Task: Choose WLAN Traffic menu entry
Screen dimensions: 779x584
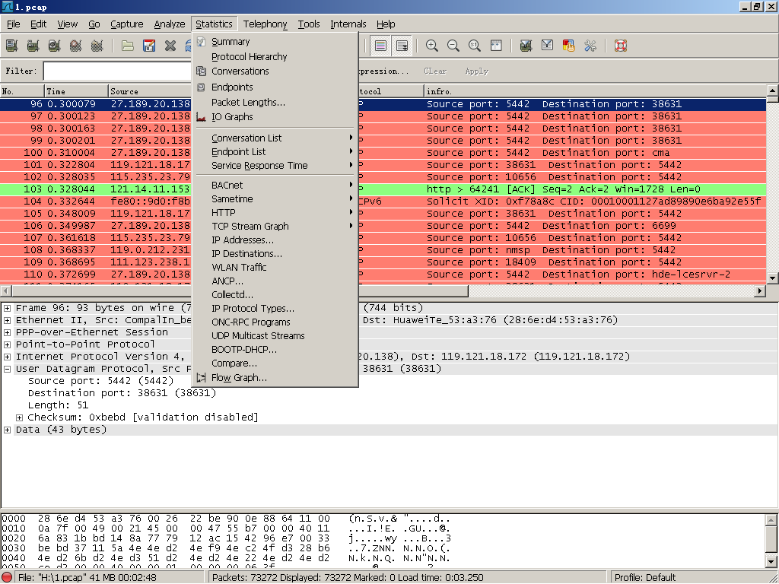Action: click(275, 267)
